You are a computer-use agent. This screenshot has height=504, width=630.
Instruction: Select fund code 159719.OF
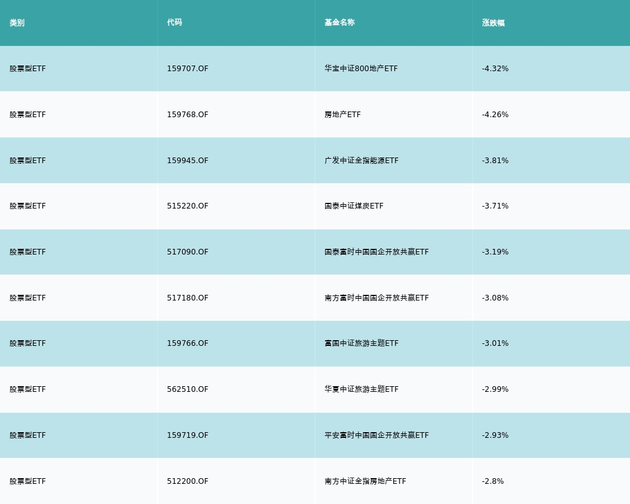click(188, 435)
